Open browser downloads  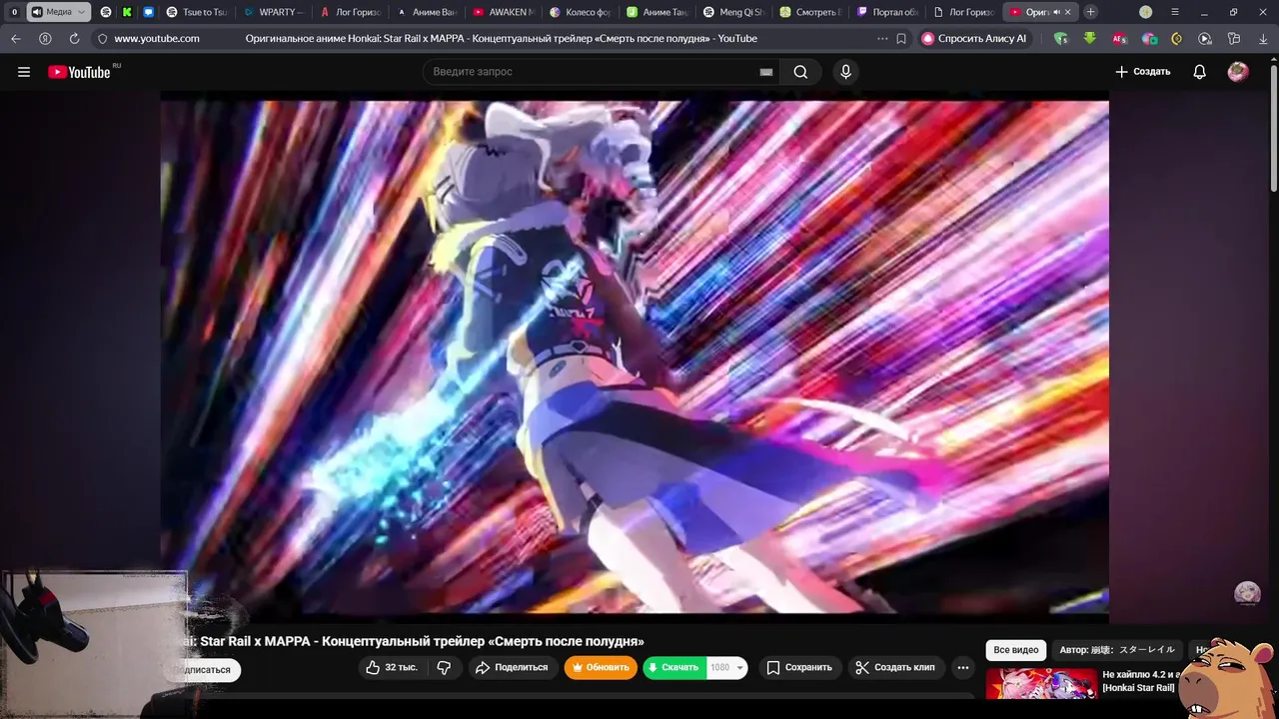tap(1262, 39)
